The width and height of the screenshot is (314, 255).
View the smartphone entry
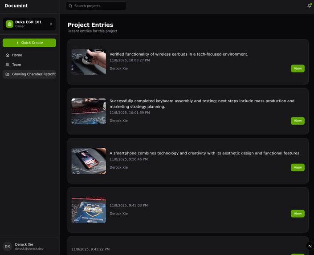click(x=298, y=167)
